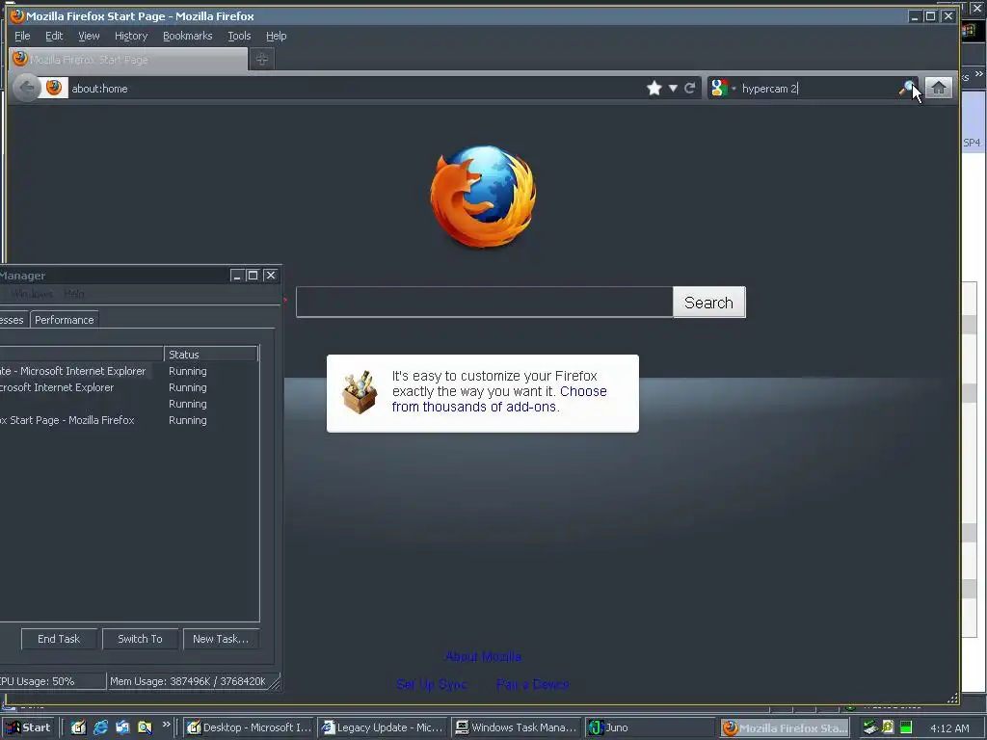Switch to Task Manager Performance tab
Image resolution: width=987 pixels, height=740 pixels.
coord(65,320)
